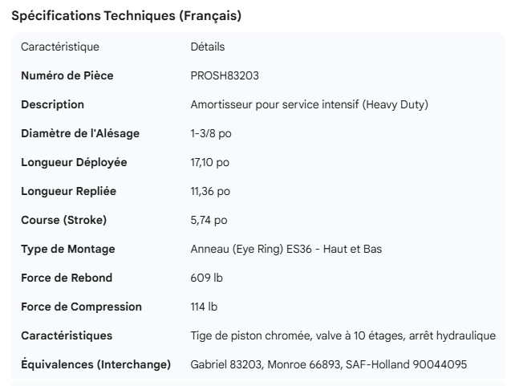This screenshot has height=386, width=515.
Task: Select the stroke value 5,74 po
Action: click(x=209, y=220)
